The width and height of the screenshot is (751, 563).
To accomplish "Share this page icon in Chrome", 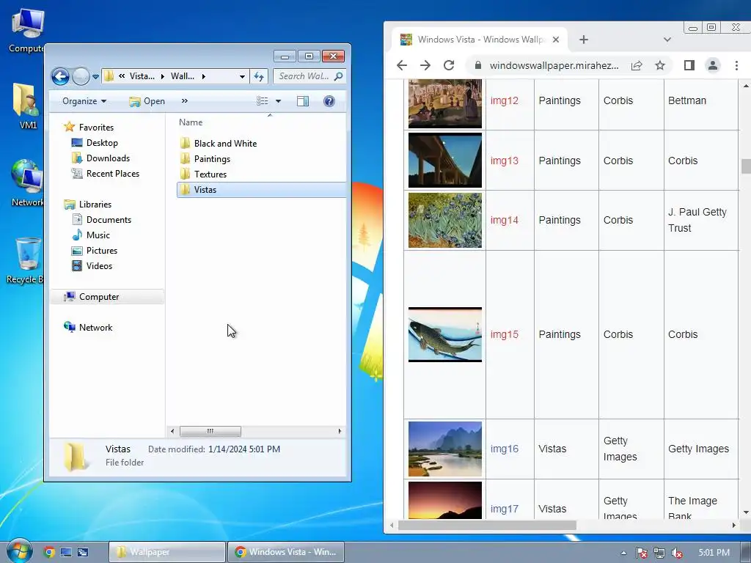I will tap(637, 65).
